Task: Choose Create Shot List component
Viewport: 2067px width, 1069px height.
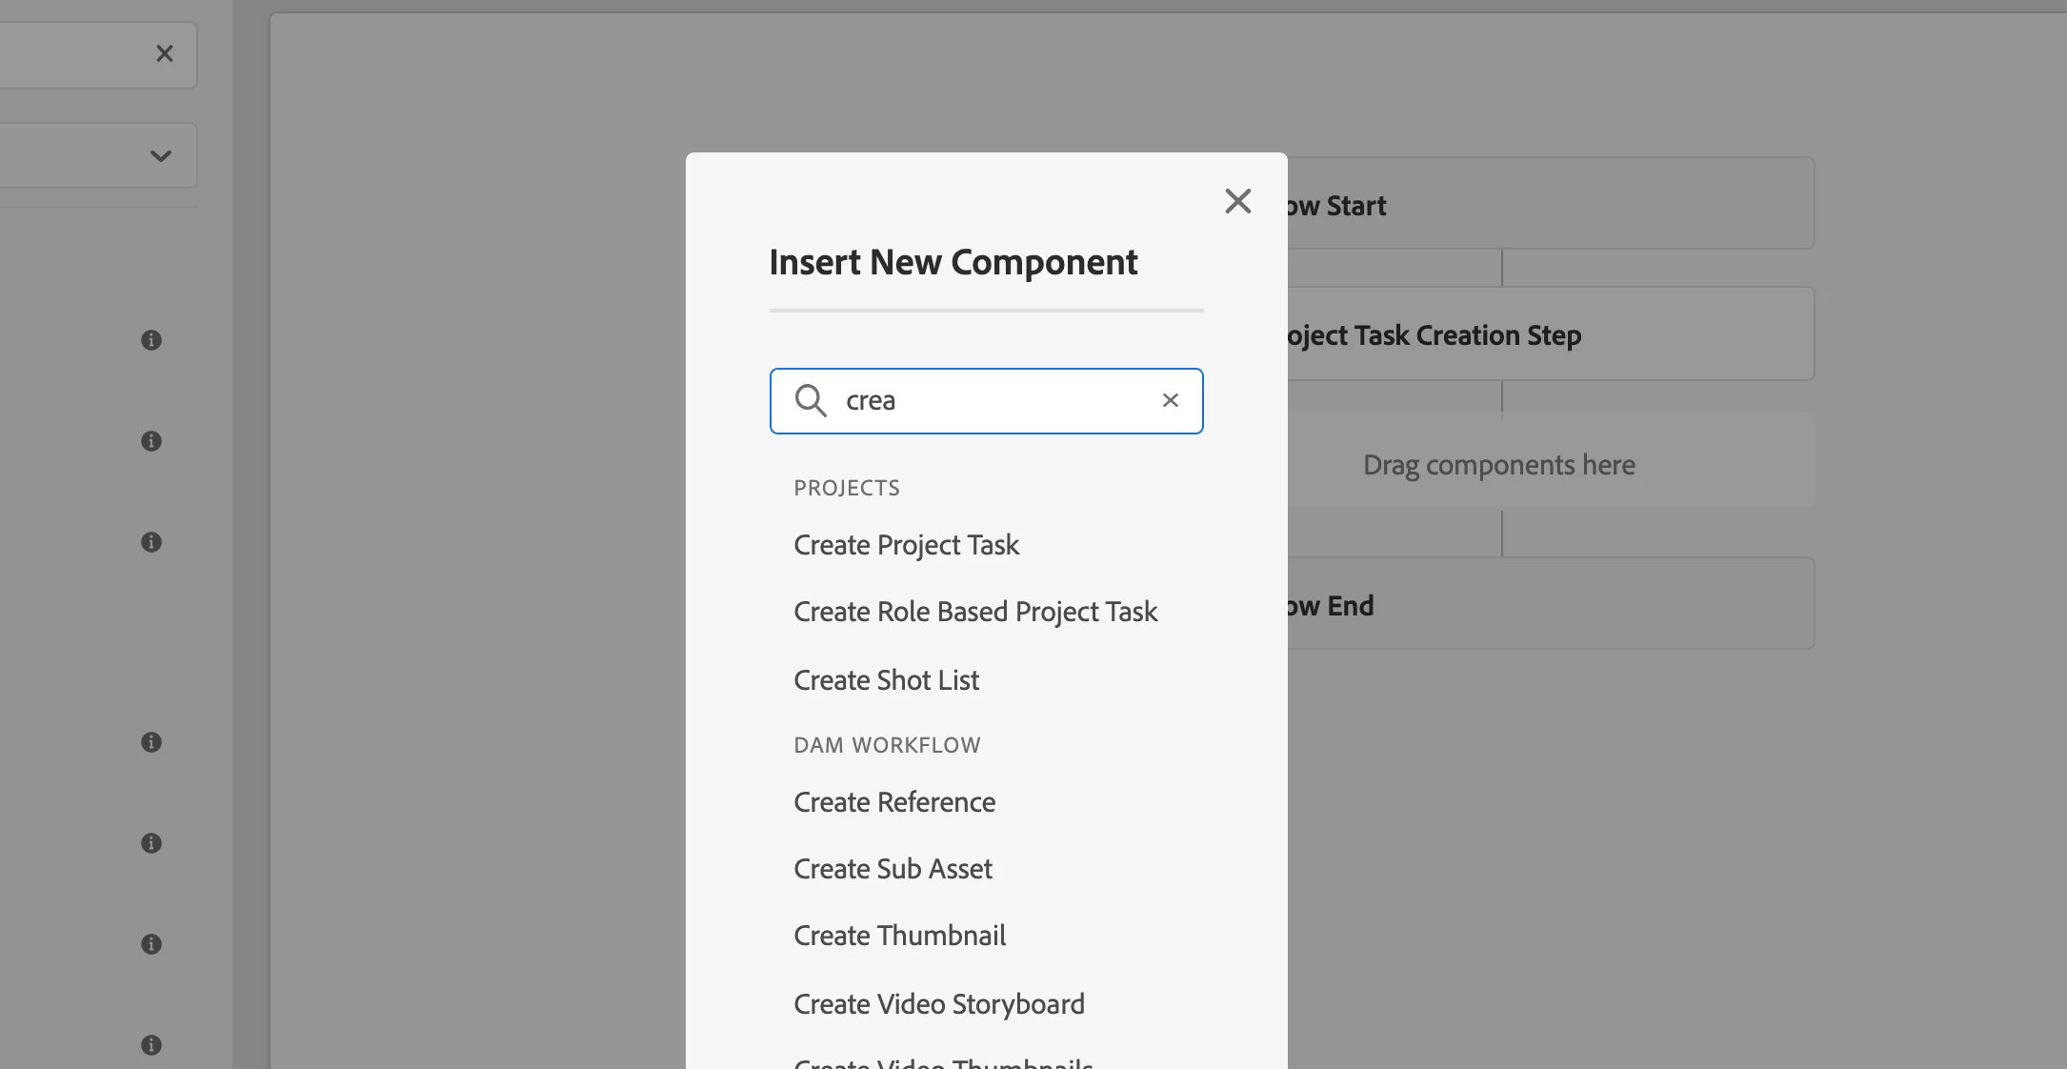Action: [x=886, y=680]
